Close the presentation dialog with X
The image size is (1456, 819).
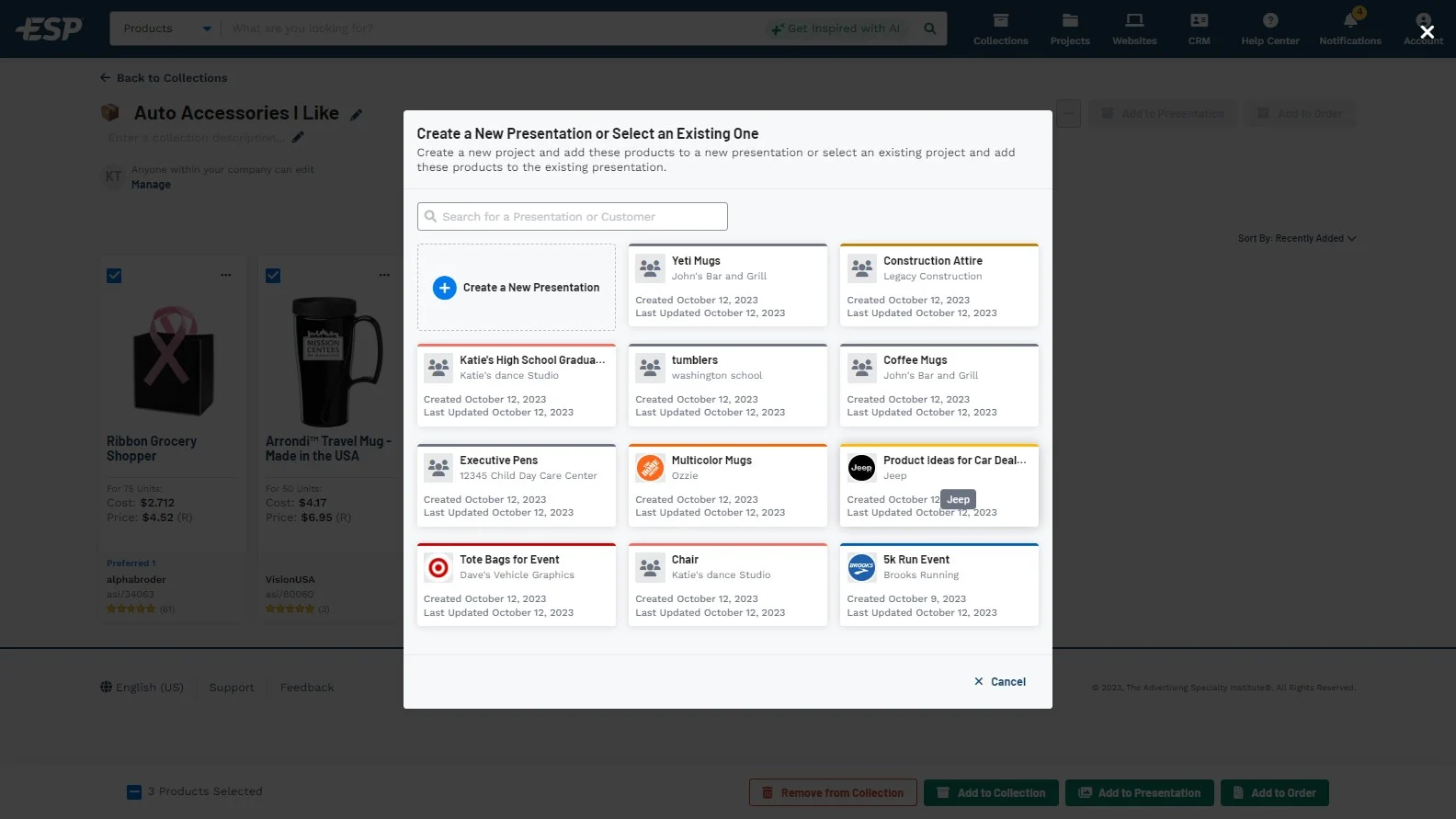tap(1427, 32)
